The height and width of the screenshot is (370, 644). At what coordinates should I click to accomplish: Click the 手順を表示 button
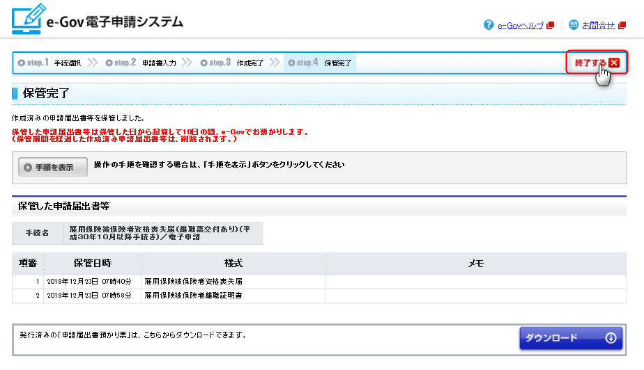tap(53, 167)
